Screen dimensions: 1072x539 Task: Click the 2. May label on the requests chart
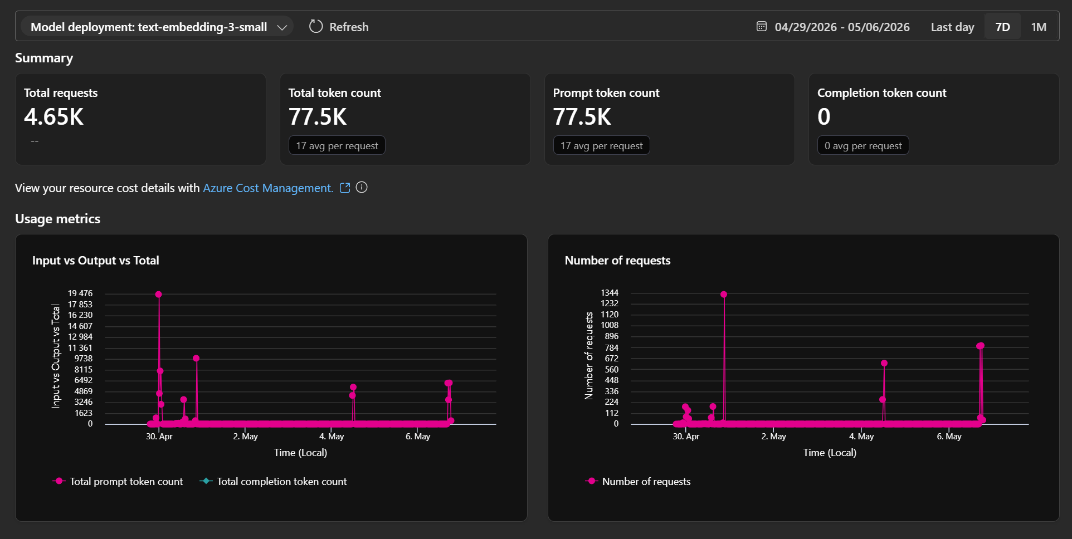pyautogui.click(x=774, y=437)
